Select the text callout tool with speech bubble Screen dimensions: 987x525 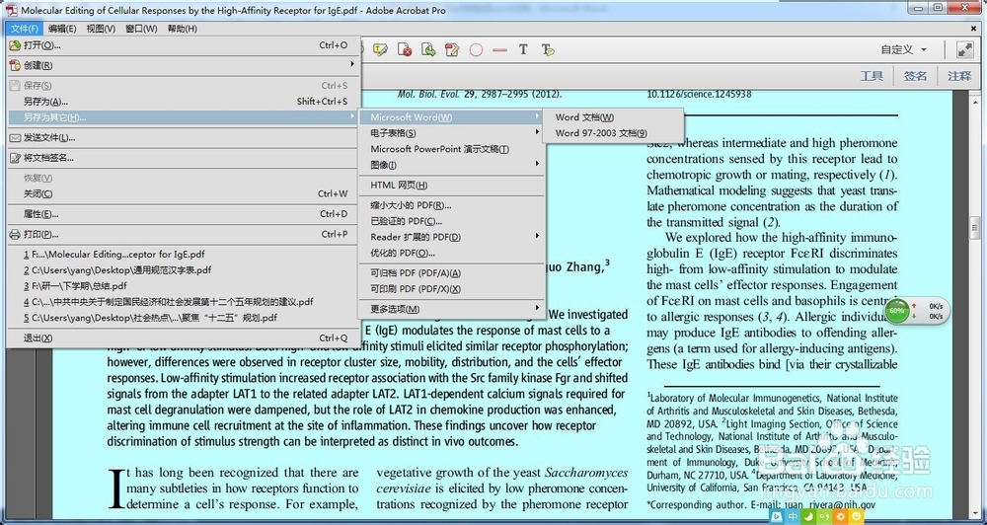point(548,49)
